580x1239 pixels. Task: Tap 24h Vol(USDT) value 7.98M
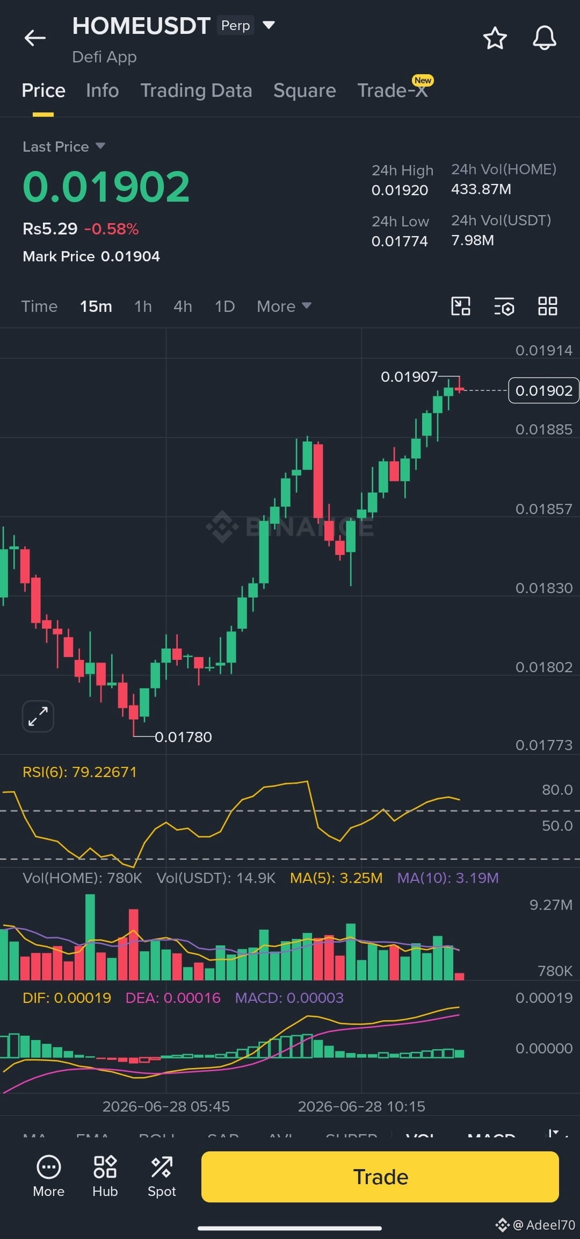(473, 240)
